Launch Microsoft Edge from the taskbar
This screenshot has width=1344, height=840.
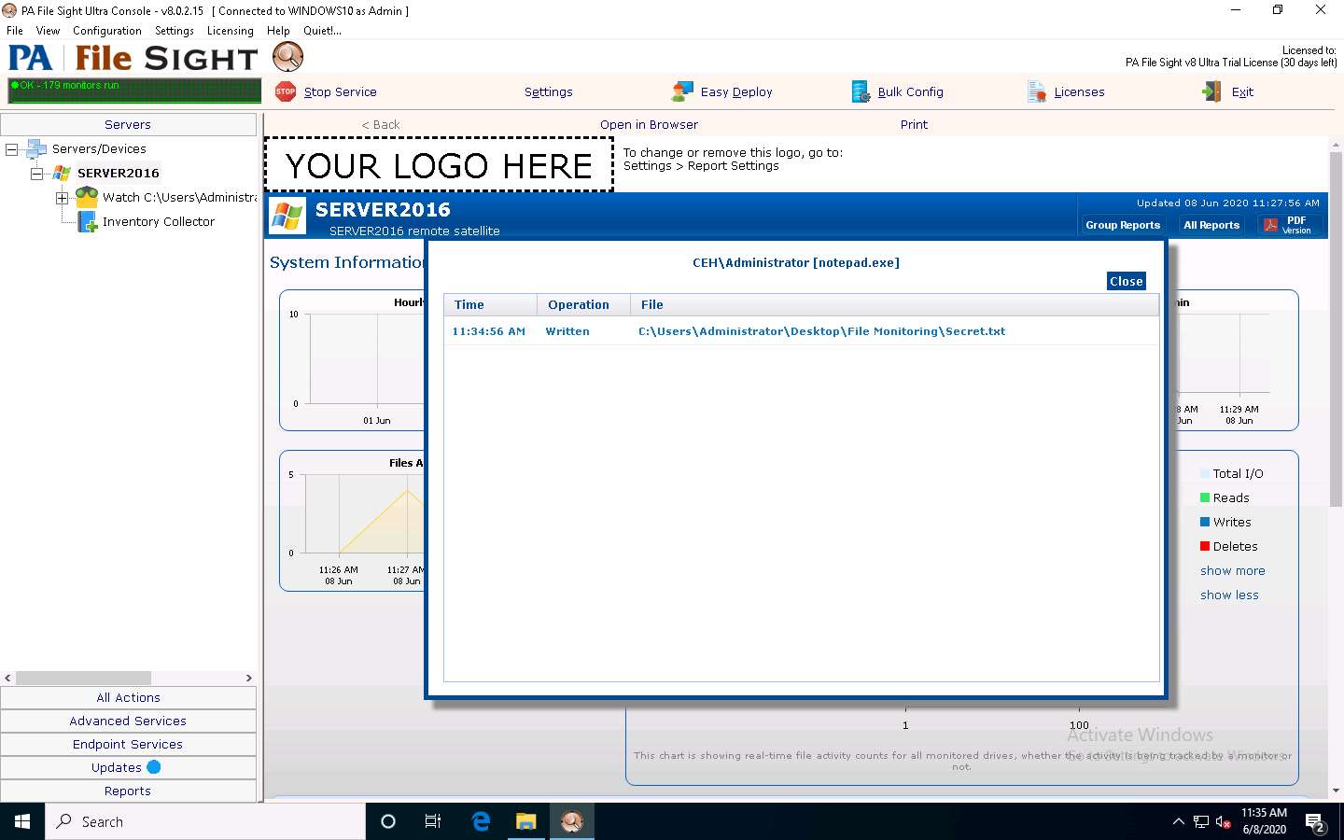point(481,821)
